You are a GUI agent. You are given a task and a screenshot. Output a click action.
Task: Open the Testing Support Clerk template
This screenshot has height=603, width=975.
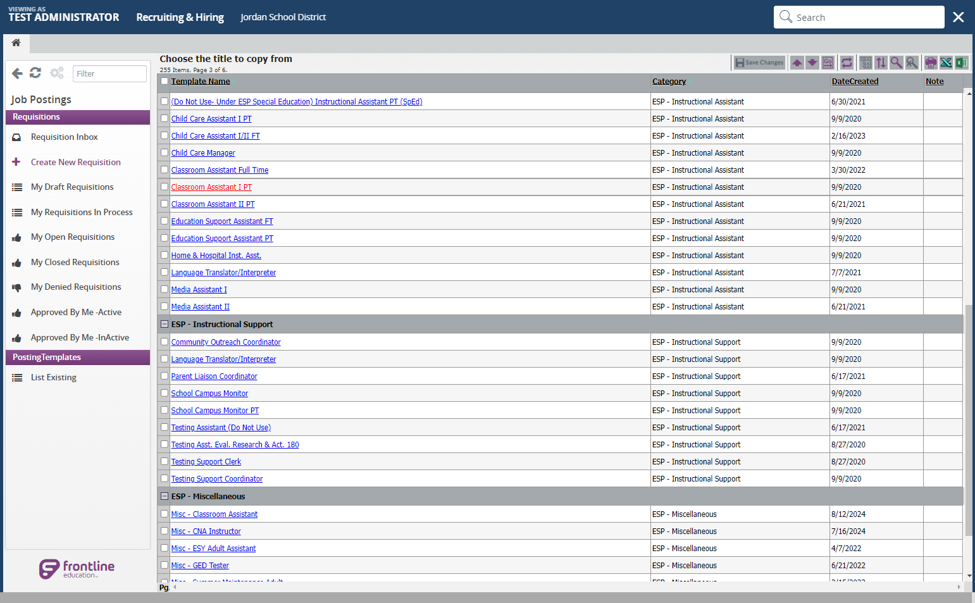pyautogui.click(x=206, y=462)
